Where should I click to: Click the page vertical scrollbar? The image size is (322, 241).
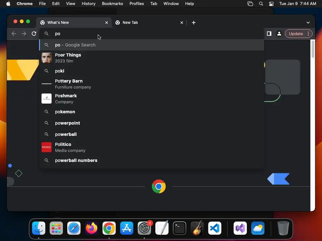(313, 49)
